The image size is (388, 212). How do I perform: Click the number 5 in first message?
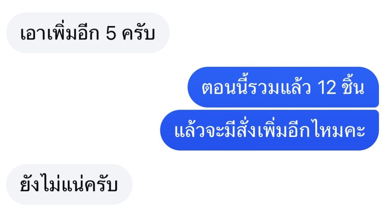click(111, 33)
